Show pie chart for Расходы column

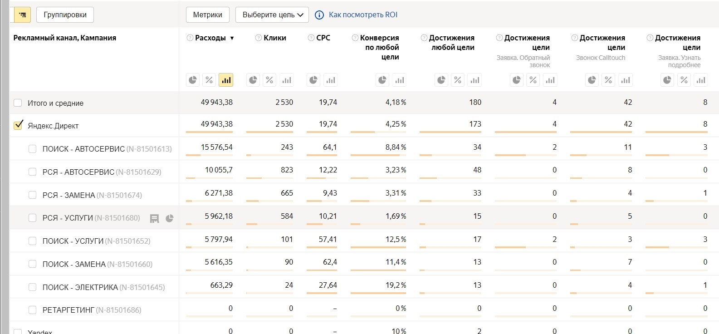(193, 80)
